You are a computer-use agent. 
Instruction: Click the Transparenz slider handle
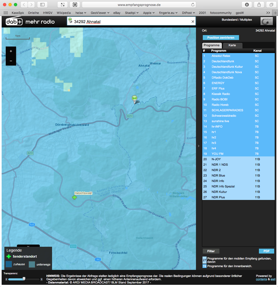pos(24,279)
